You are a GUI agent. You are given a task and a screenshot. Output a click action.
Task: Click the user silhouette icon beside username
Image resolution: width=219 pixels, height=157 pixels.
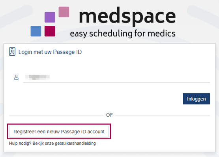16,77
